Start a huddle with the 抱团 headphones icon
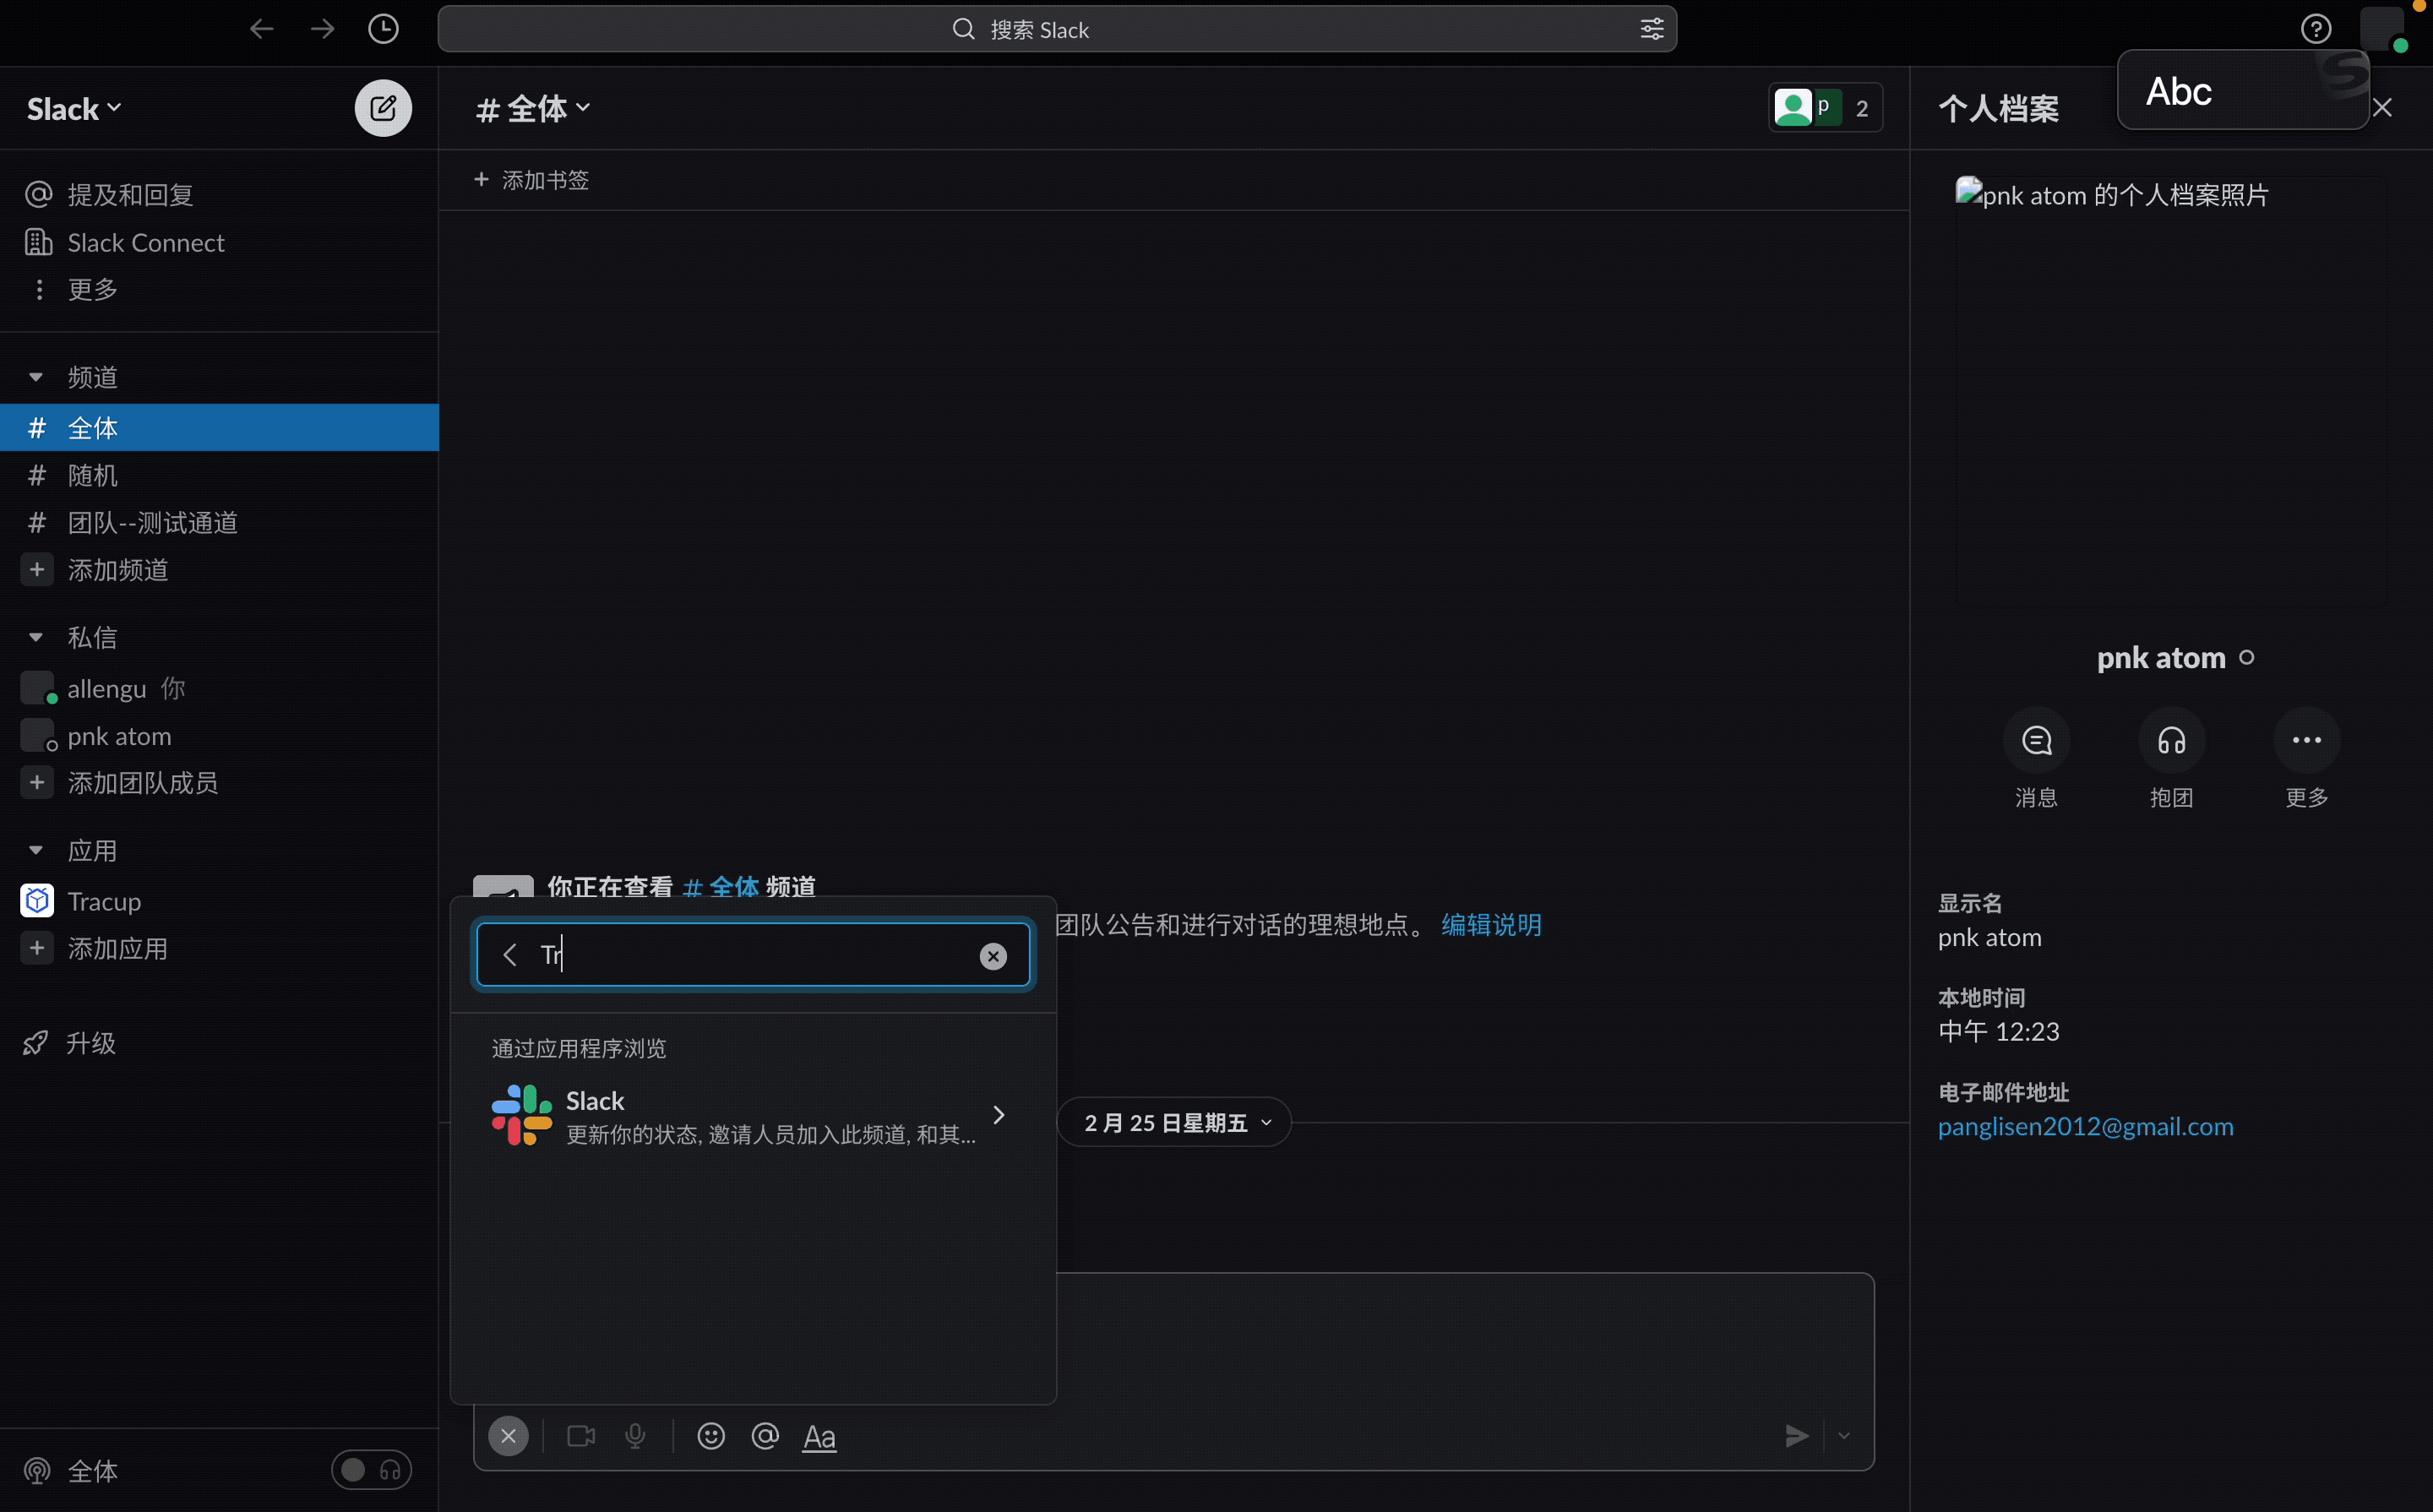2433x1512 pixels. pos(2172,740)
